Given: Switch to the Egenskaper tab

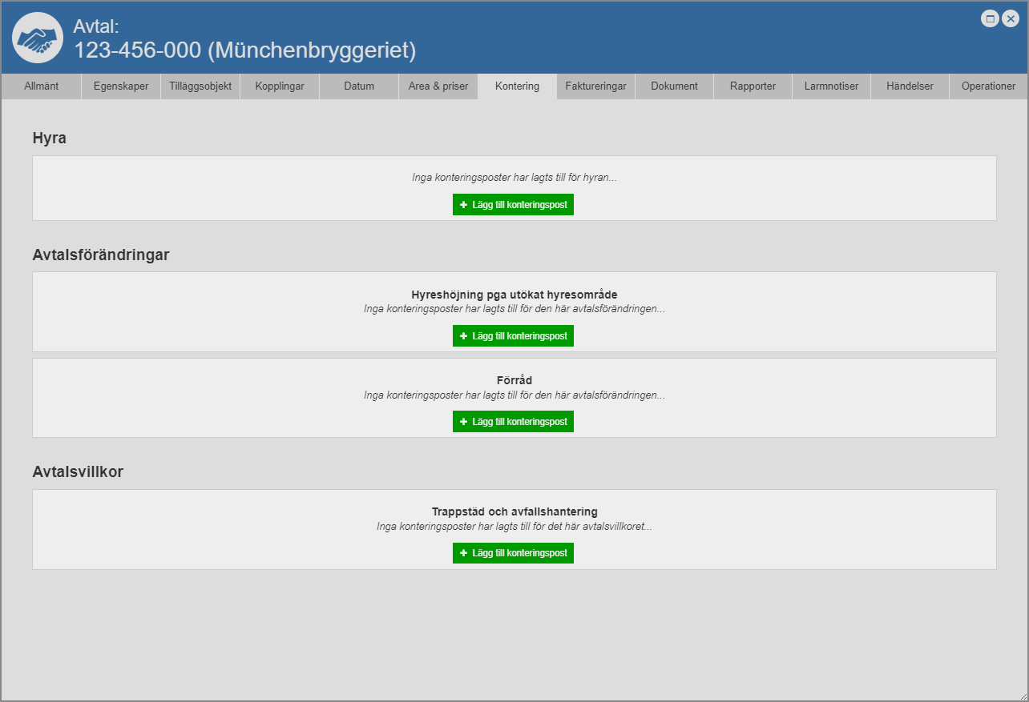Looking at the screenshot, I should click(121, 86).
